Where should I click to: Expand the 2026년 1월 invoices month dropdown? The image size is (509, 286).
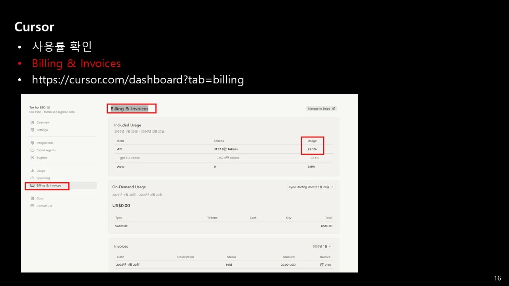click(322, 246)
